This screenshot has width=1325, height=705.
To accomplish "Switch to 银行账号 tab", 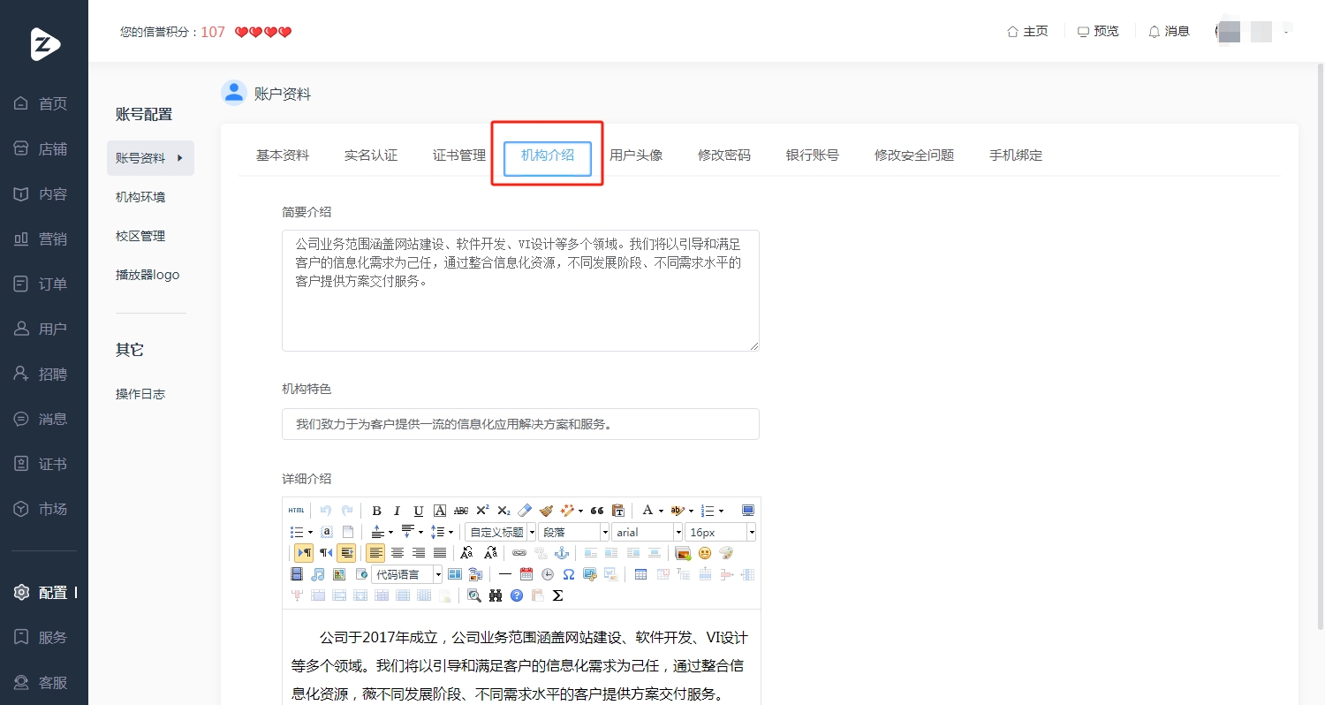I will 813,155.
